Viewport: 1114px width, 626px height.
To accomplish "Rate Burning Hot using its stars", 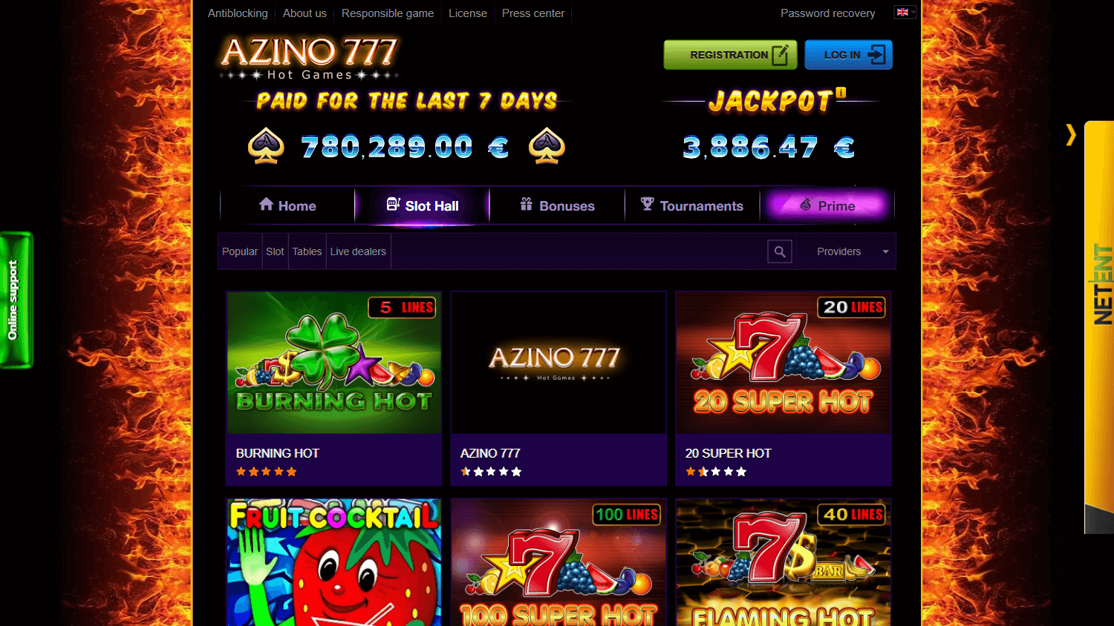I will [x=266, y=472].
